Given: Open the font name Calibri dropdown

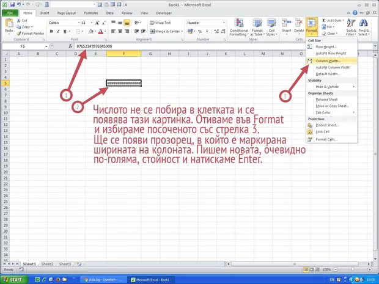Looking at the screenshot, I should (79, 23).
